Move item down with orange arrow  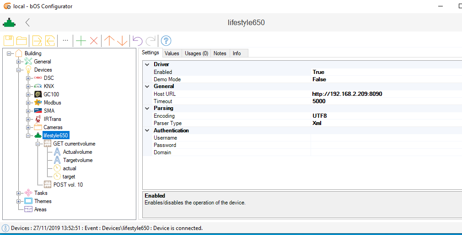tap(122, 41)
